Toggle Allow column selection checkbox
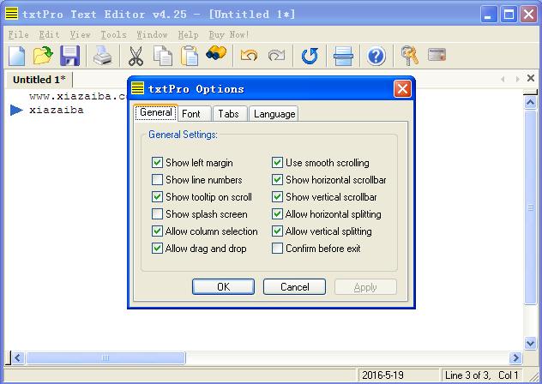This screenshot has height=384, width=542. point(157,231)
